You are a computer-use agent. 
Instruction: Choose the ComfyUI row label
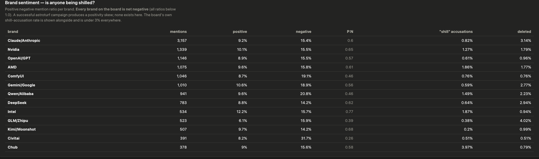(x=16, y=76)
